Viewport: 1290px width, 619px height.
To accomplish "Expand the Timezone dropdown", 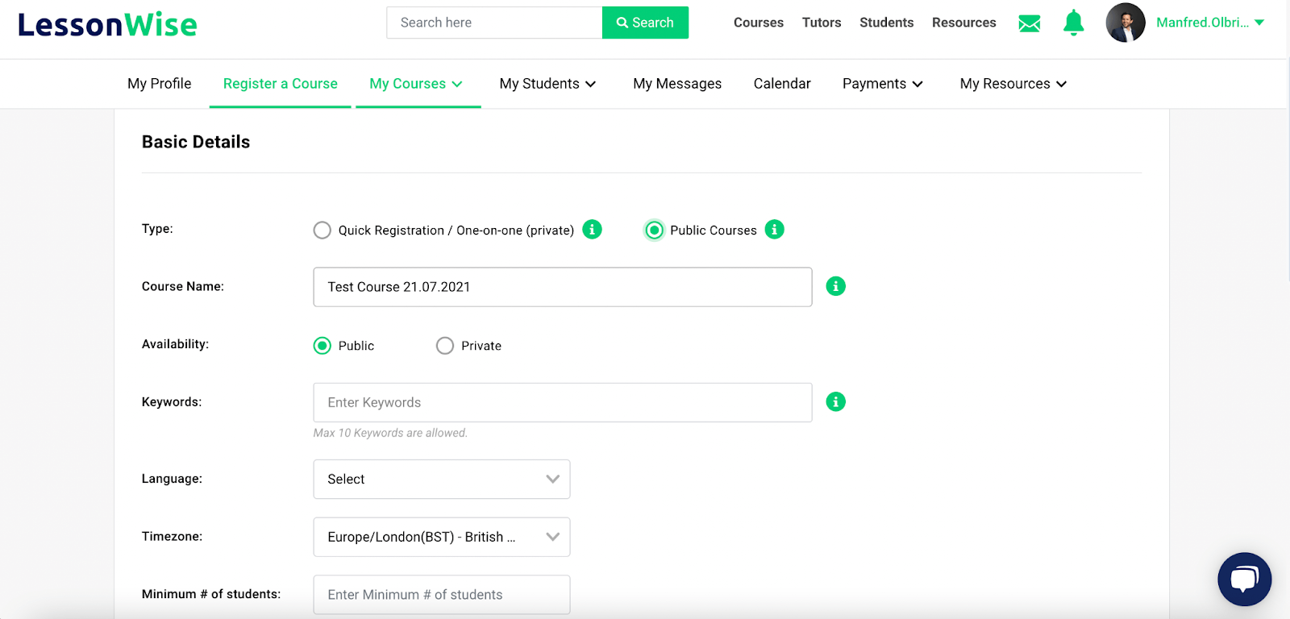I will [x=441, y=537].
